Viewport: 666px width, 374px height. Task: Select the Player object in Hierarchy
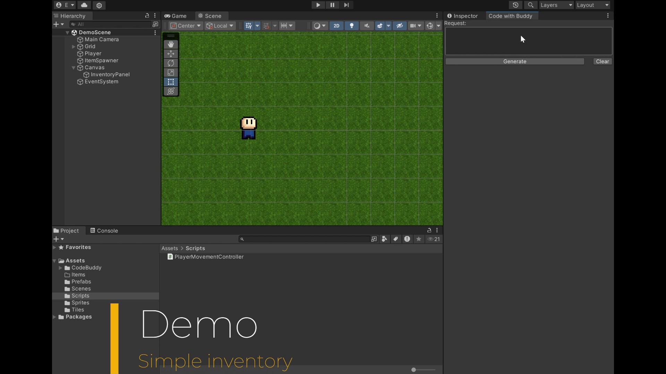coord(93,54)
